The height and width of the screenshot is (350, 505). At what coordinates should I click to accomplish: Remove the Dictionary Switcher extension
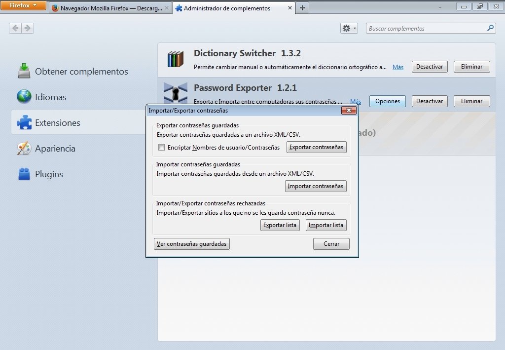click(x=472, y=67)
